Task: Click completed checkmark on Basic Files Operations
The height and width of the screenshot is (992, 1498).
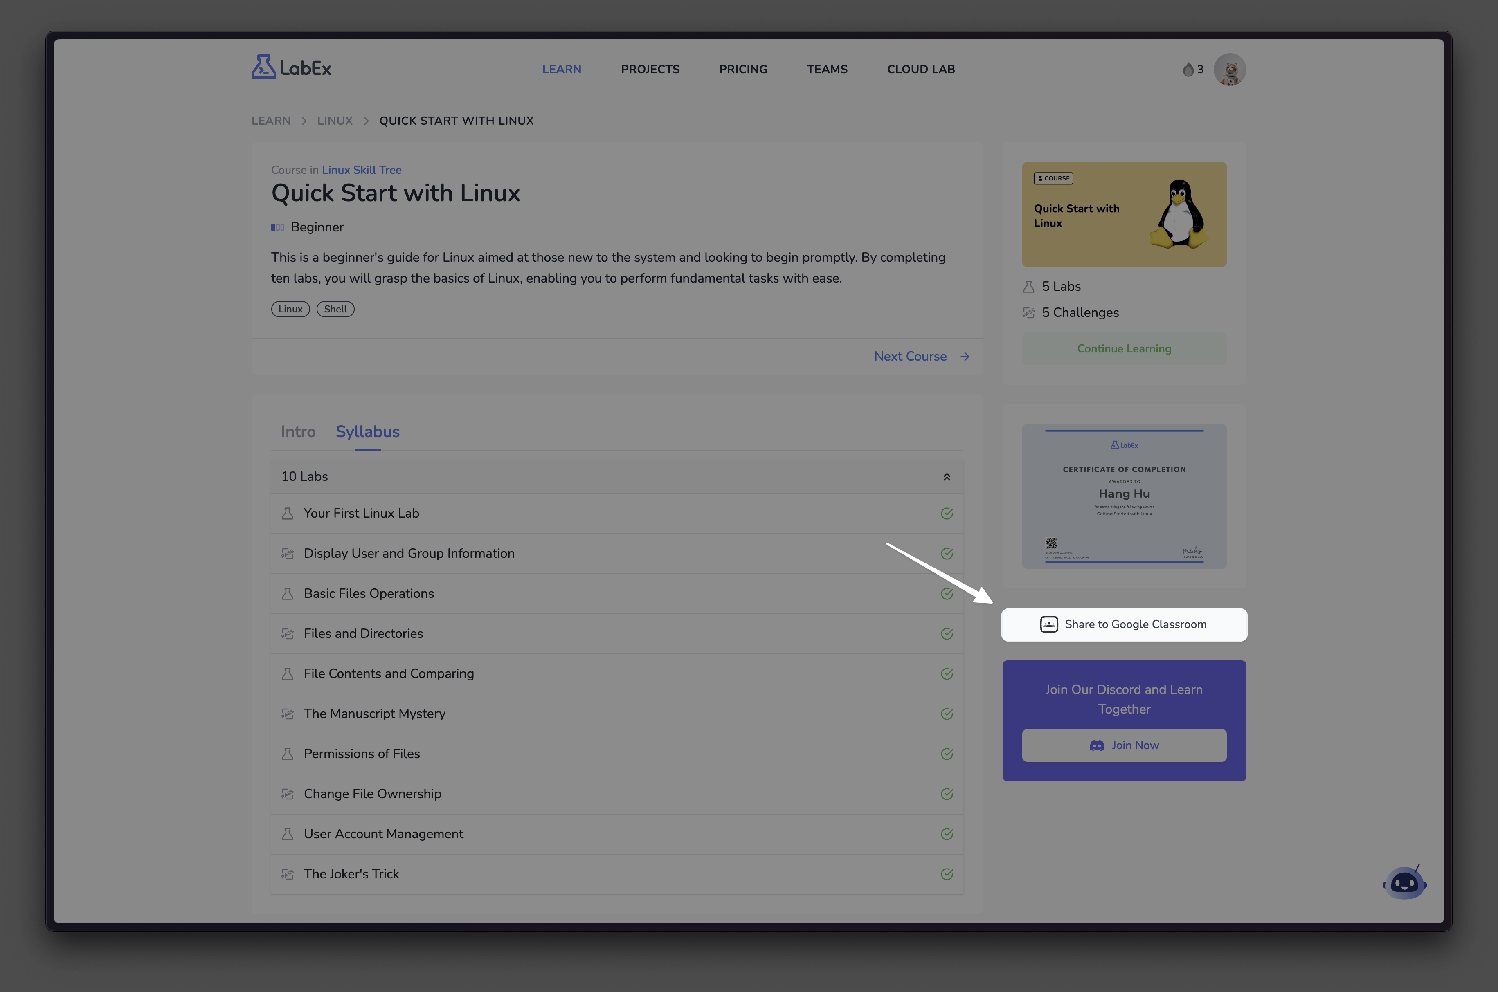Action: (x=947, y=593)
